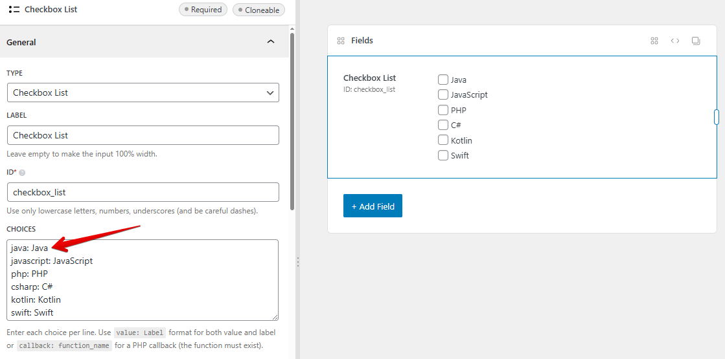Toggle the Cloneable switch
Screen dimensions: 725x359
pos(259,10)
